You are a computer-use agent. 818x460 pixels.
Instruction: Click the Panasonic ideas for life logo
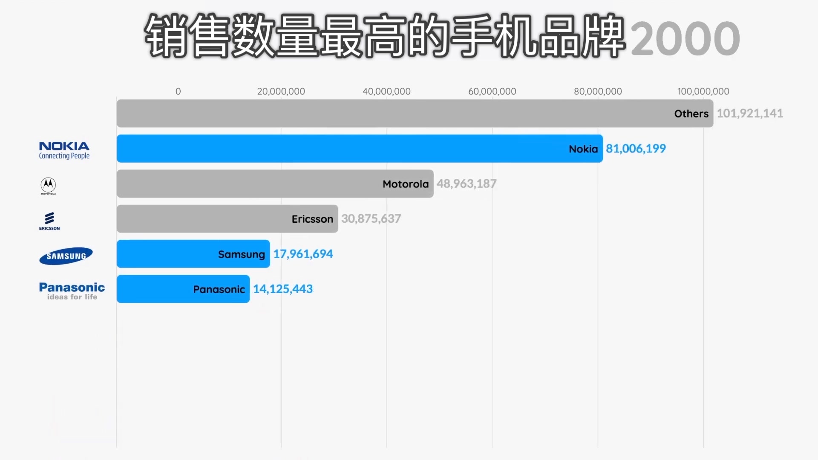point(72,291)
